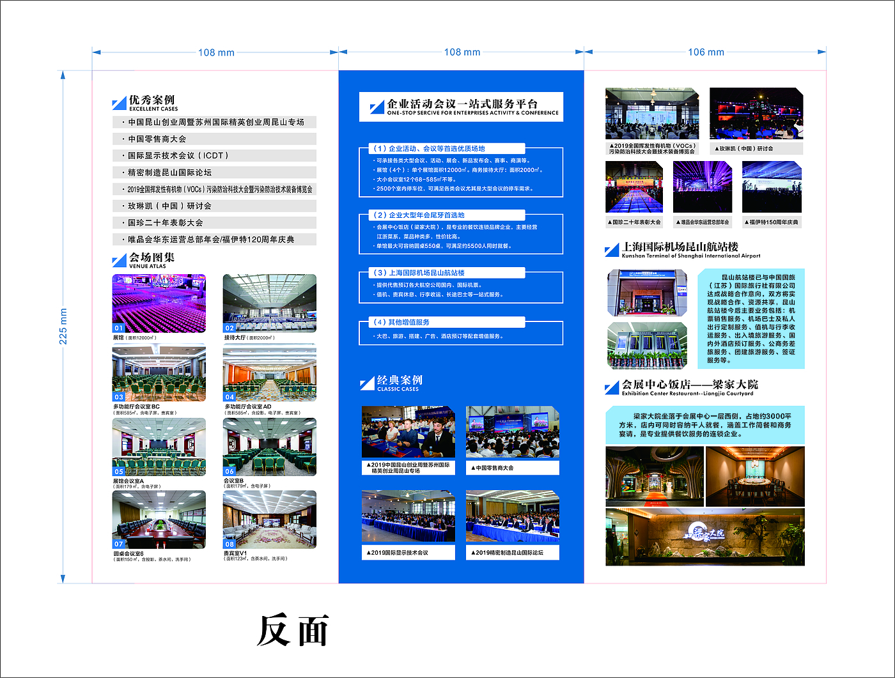Screen dimensions: 895x678
Task: Click the 梁家大院 stone wall sign photo
Action: point(704,536)
